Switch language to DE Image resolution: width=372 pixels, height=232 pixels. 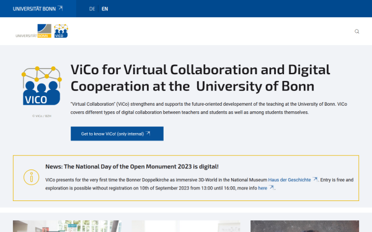92,9
